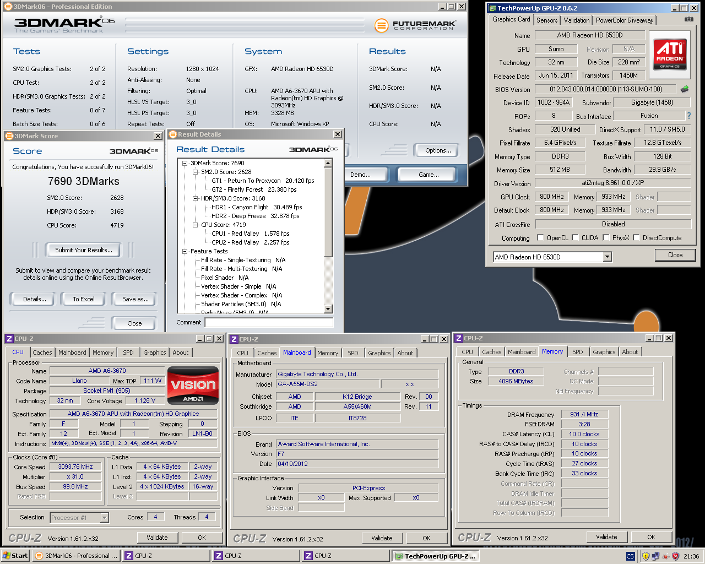Select 'GT1 - Return To Proxycon' tree row

(x=263, y=181)
